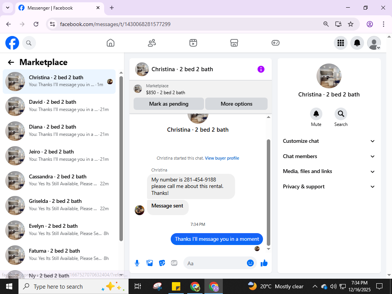Click the zoom magnifier icon in address bar

point(326,24)
